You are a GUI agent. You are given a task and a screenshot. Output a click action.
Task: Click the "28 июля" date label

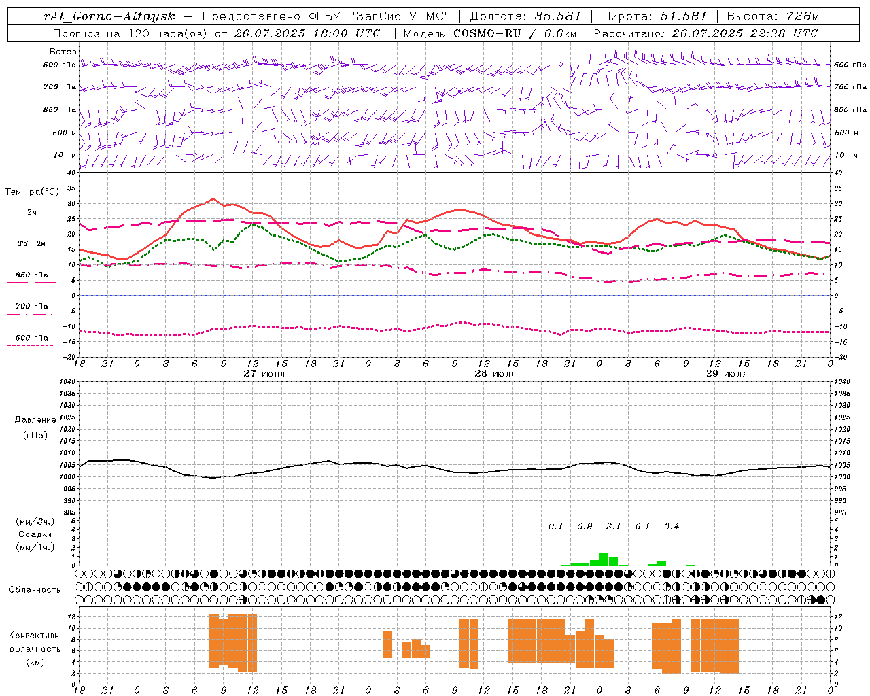[x=495, y=374]
